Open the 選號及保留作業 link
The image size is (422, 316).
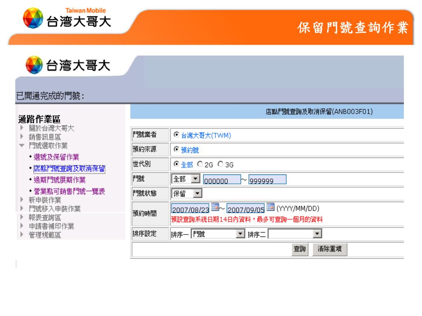coord(56,157)
